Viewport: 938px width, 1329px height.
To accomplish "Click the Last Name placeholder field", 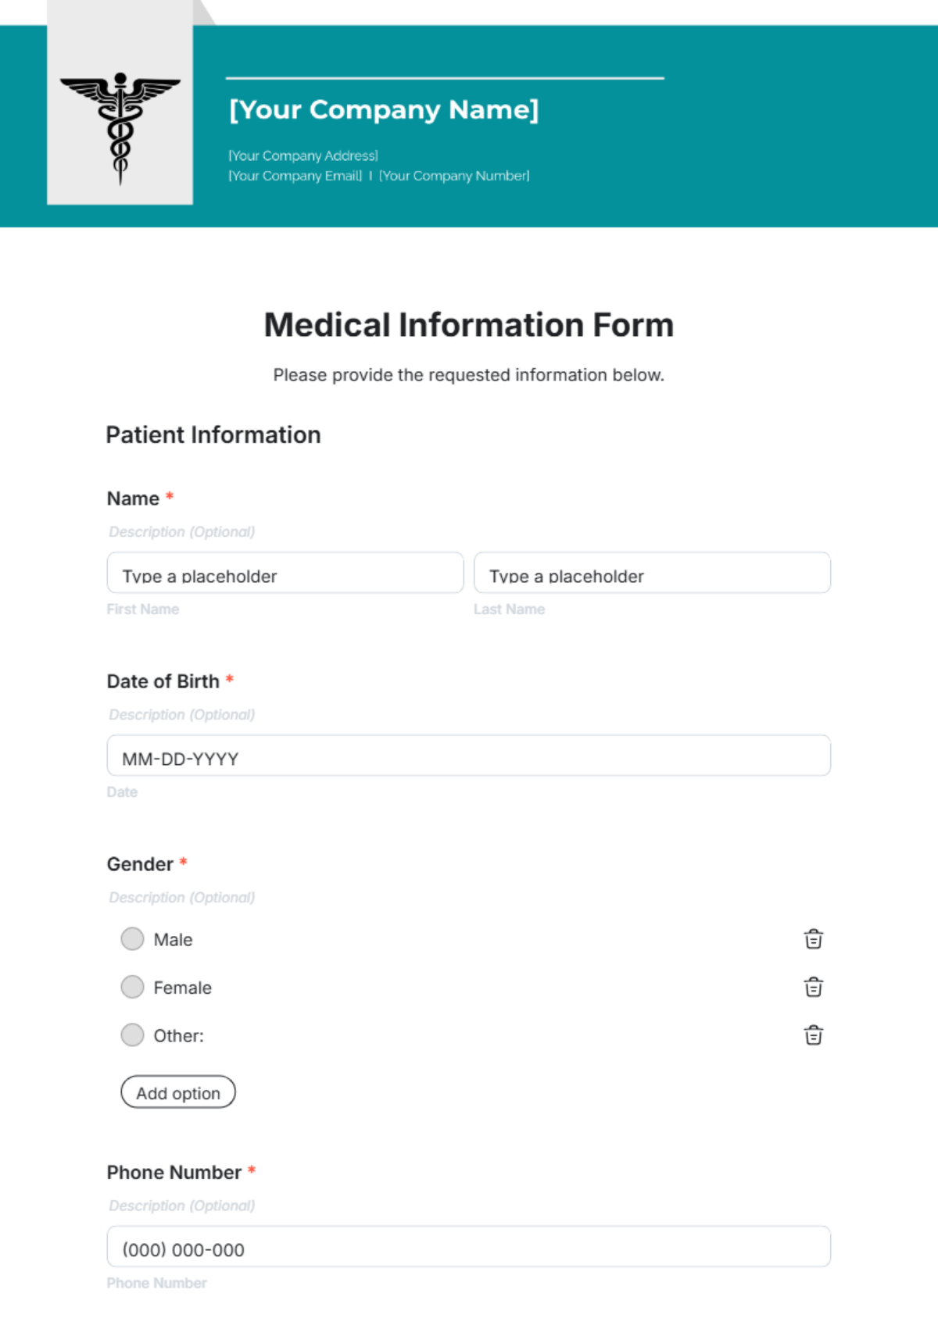I will (652, 574).
